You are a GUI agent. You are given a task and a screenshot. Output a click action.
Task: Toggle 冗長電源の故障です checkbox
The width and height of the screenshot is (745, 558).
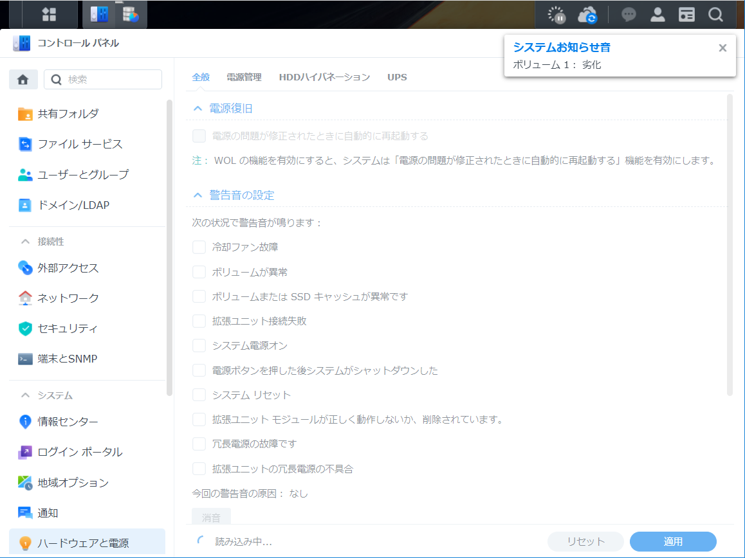tap(199, 444)
